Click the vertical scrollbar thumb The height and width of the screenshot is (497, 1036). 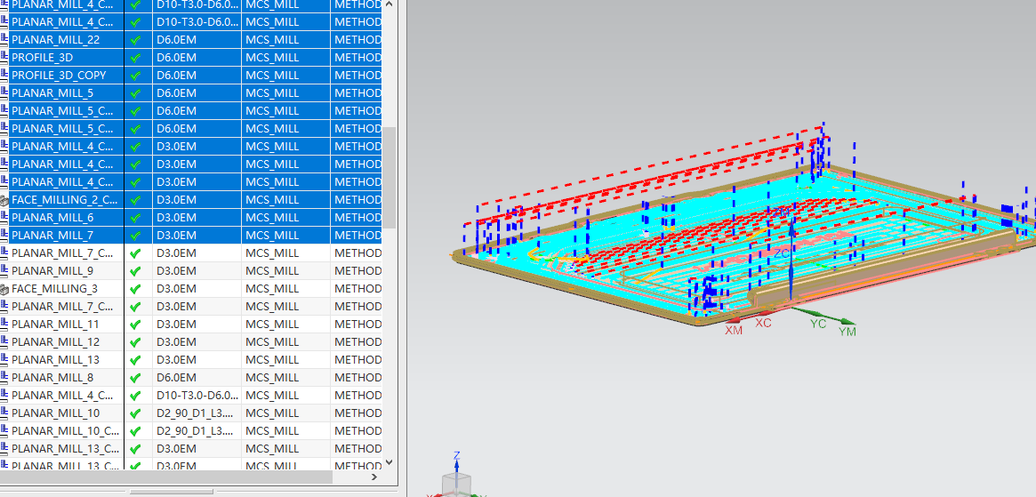pos(389,177)
